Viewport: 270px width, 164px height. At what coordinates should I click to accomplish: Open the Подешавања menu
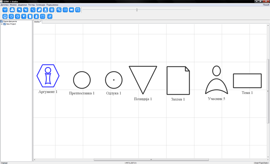point(52,5)
